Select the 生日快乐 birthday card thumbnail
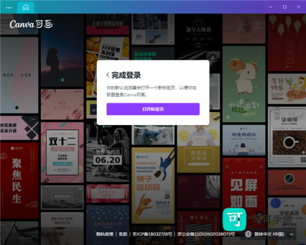Image resolution: width=306 pixels, height=245 pixels. click(287, 89)
